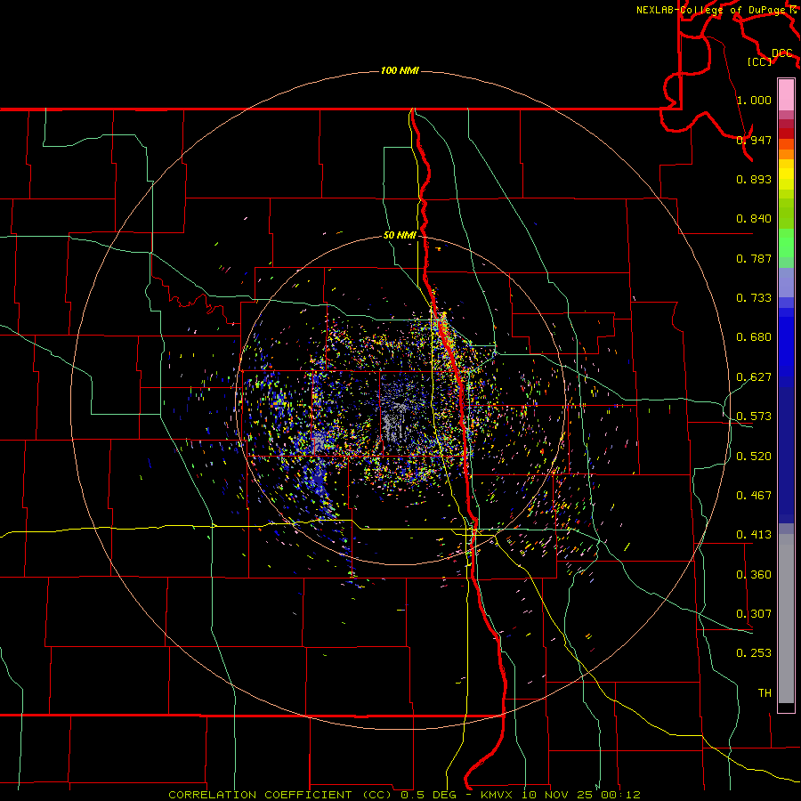Click the [CC] label above the legend
Image resolution: width=801 pixels, height=801 pixels.
tap(759, 61)
